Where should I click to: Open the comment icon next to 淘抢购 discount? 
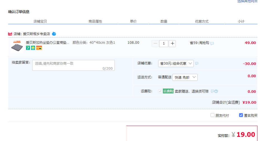pos(212,43)
